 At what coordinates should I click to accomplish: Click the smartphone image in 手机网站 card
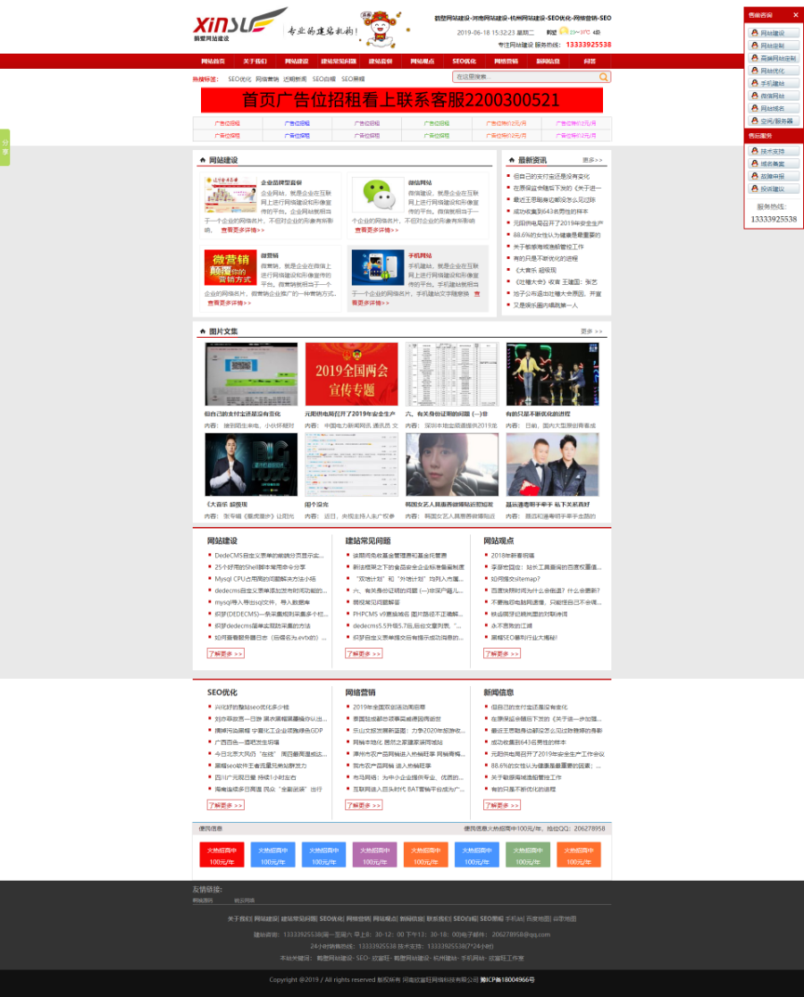pyautogui.click(x=378, y=267)
